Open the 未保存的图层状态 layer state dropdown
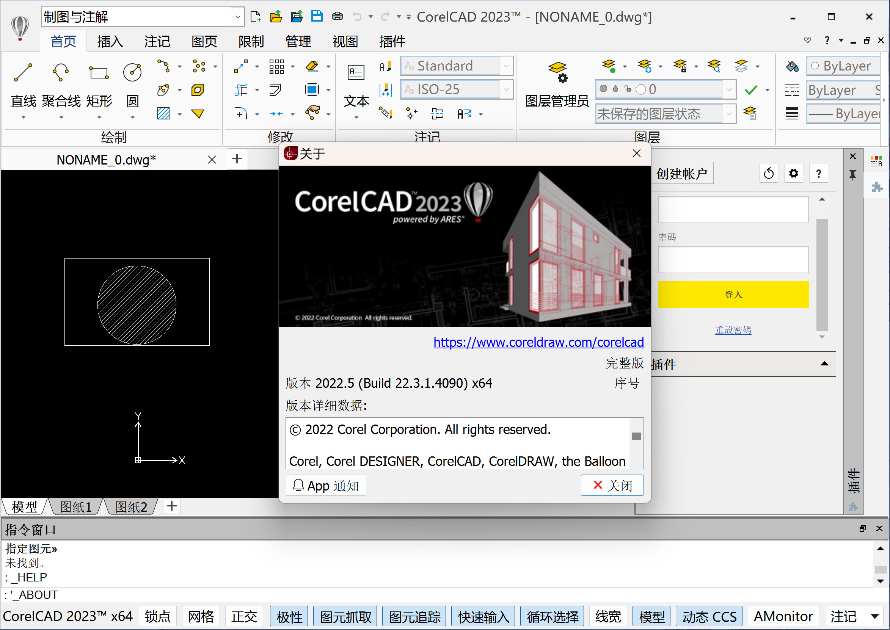The image size is (890, 630). coord(729,114)
